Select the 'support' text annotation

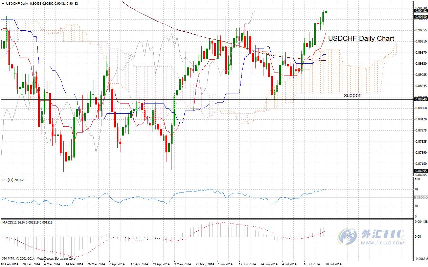(x=353, y=95)
